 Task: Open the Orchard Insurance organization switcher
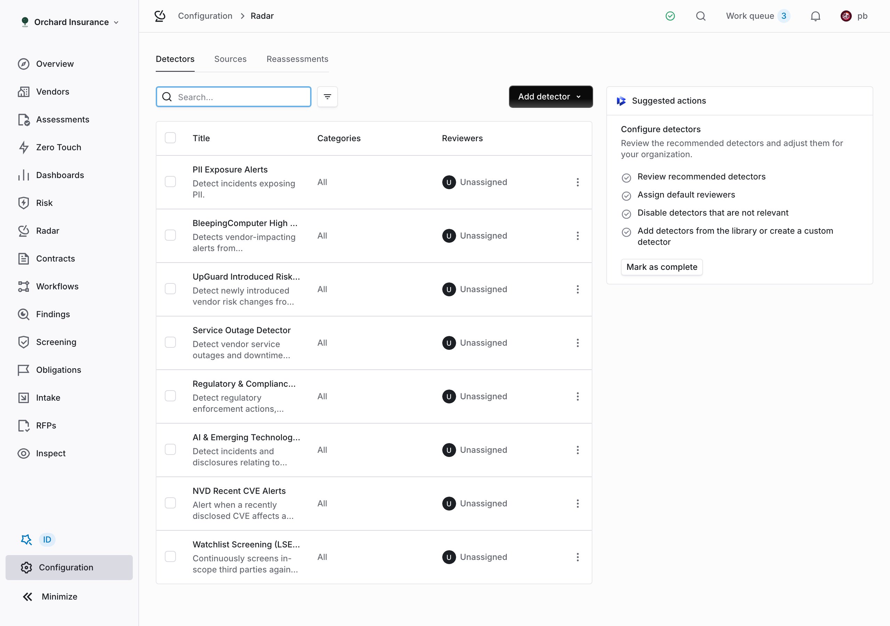point(70,22)
